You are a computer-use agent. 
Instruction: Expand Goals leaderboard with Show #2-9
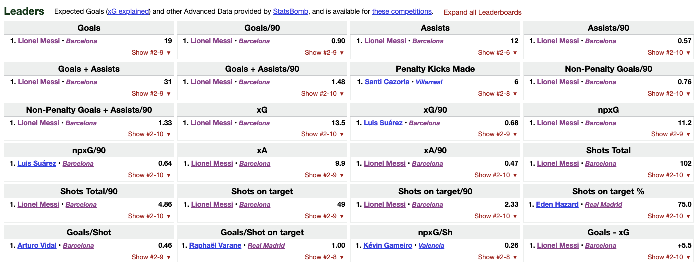coord(151,52)
